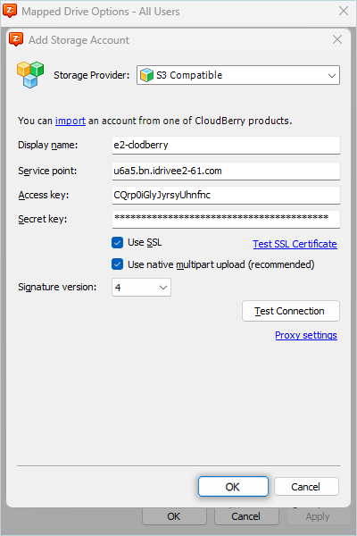This screenshot has width=357, height=536.
Task: Click the Mapped Drive Options window app icon
Action: point(10,11)
